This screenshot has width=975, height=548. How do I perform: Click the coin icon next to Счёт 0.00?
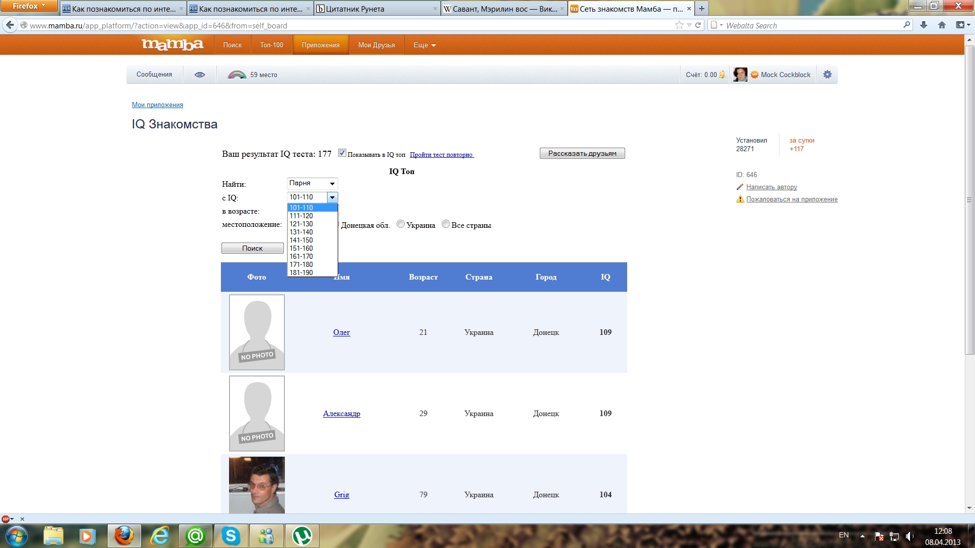(722, 75)
